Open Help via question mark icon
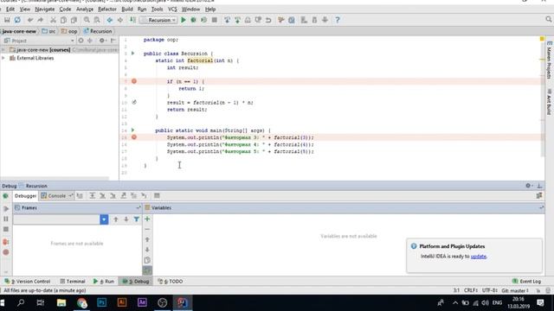 pos(338,20)
